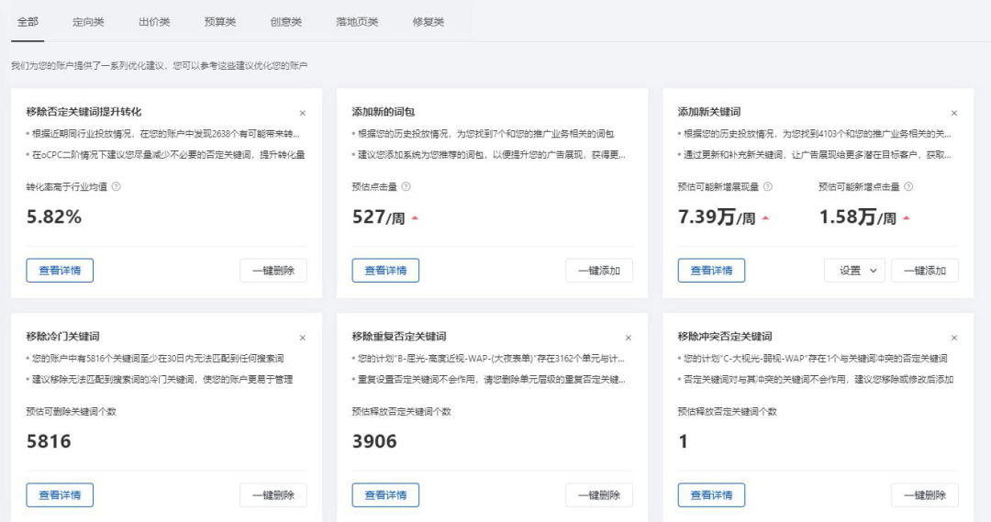Click the 移除否定关键词提升转化 card title
The image size is (991, 522).
[x=84, y=112]
